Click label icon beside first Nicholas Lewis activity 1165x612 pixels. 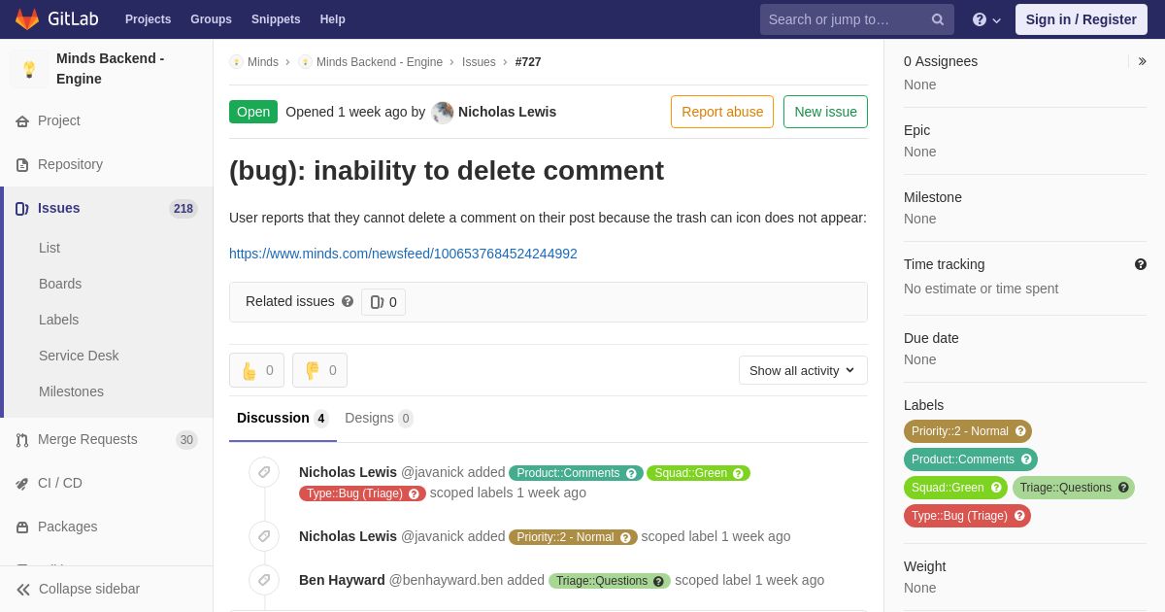tap(264, 472)
